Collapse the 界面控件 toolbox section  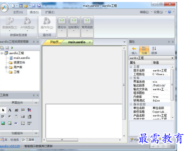coord(36,103)
